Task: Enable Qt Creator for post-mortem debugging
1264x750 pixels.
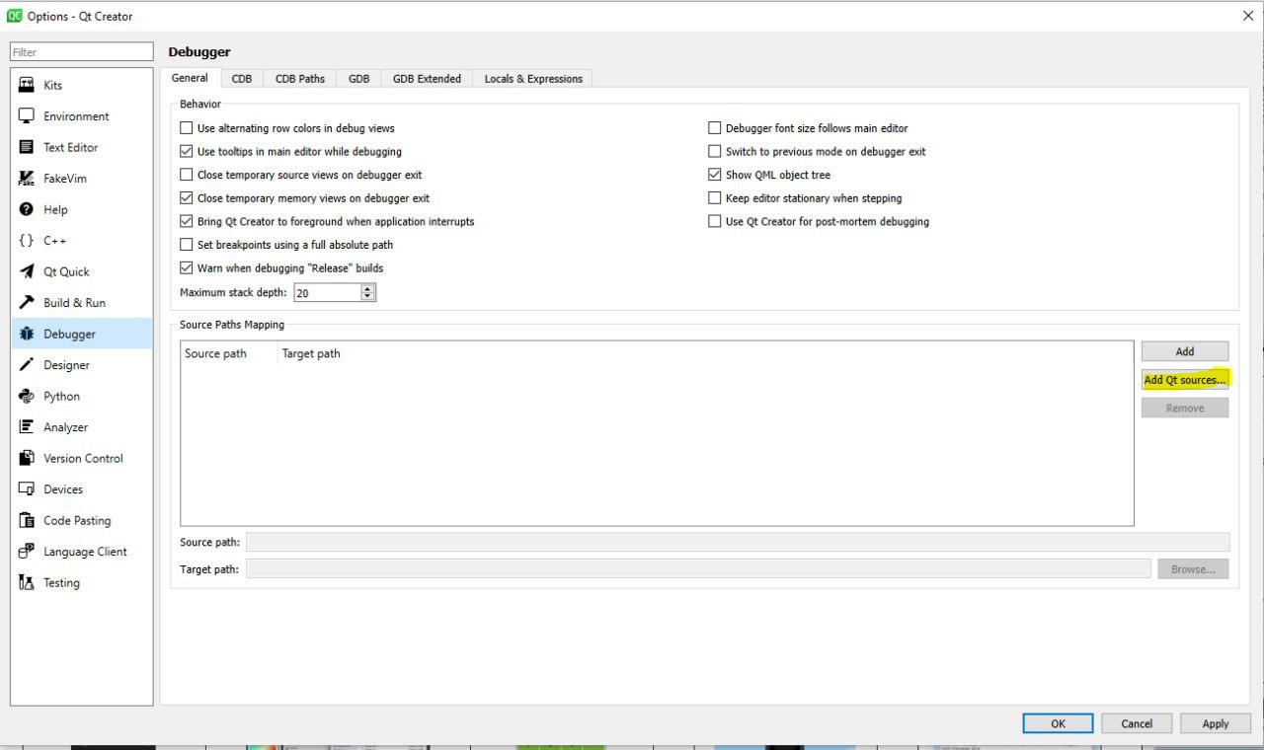Action: [x=715, y=222]
